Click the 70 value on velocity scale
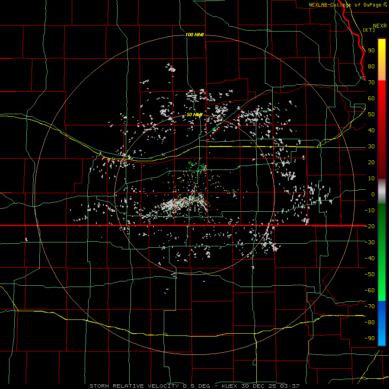This screenshot has width=389, height=389. (x=371, y=83)
